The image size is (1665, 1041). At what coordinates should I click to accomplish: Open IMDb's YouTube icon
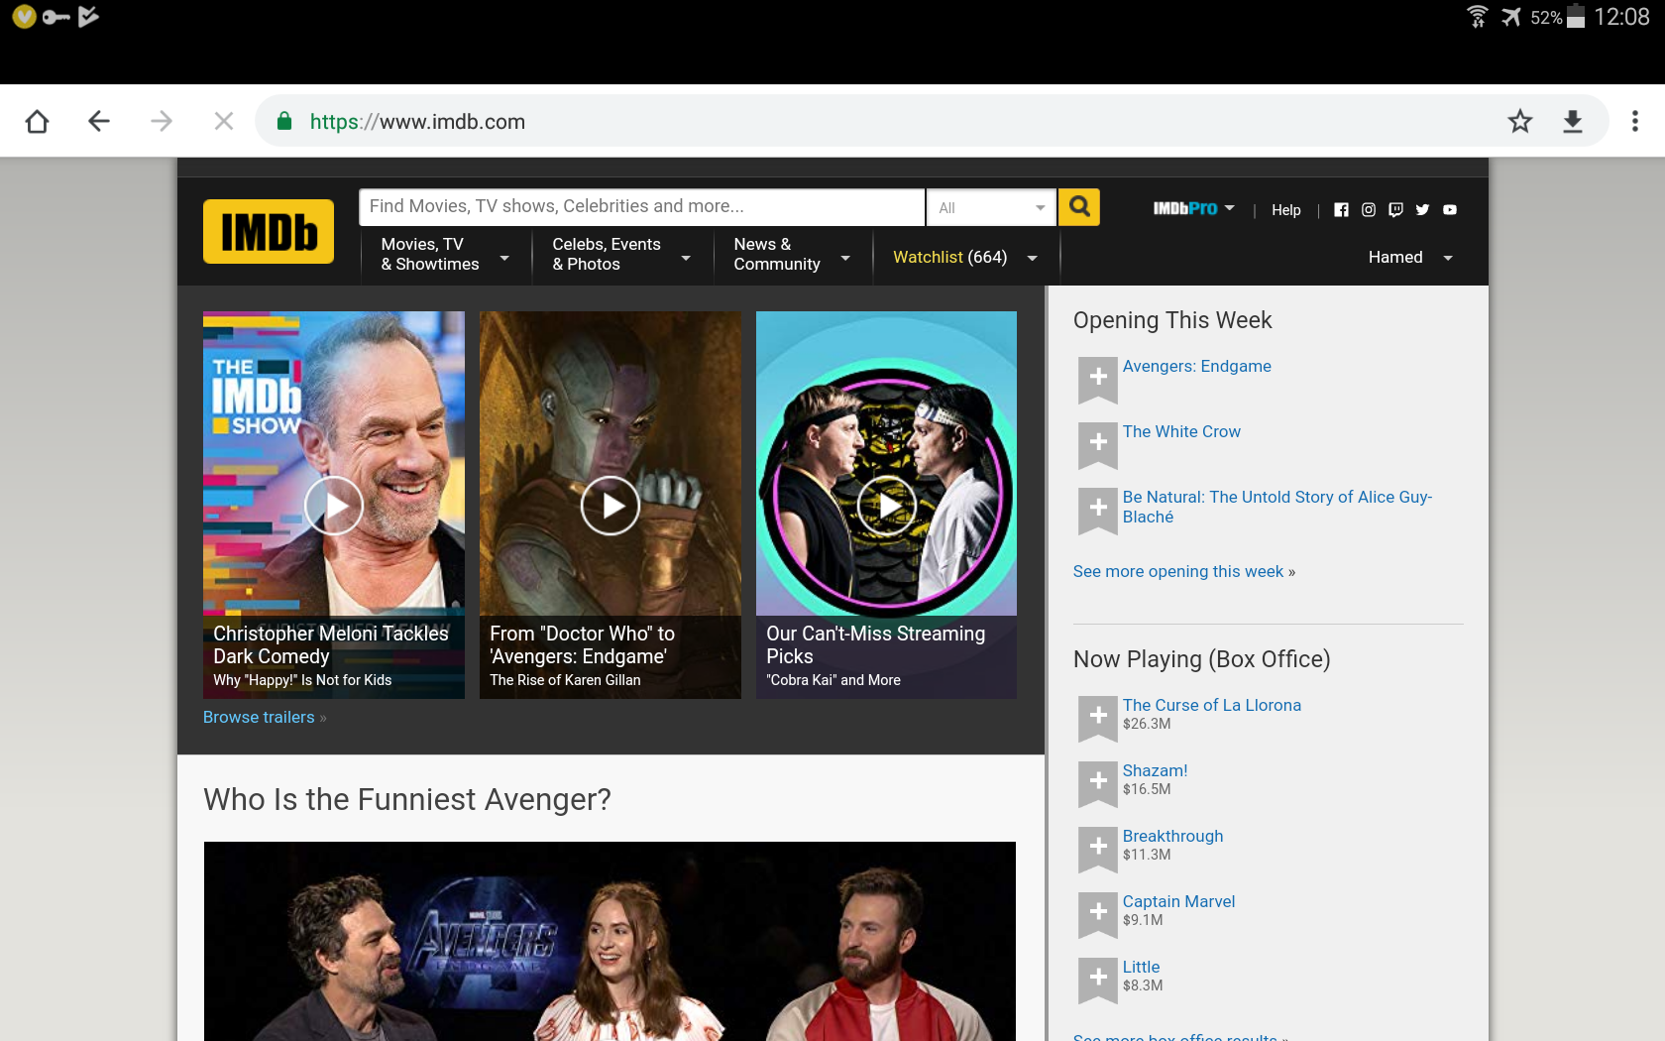pos(1450,209)
